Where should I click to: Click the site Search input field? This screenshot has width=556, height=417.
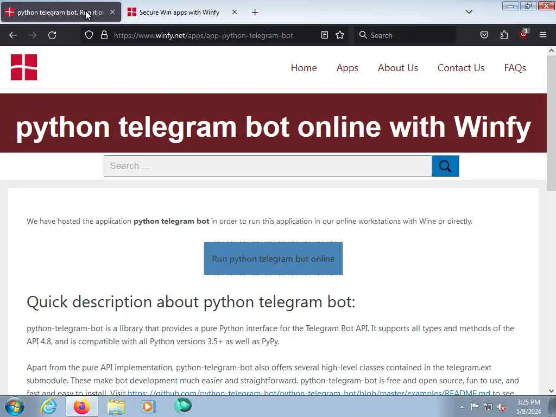(x=268, y=166)
